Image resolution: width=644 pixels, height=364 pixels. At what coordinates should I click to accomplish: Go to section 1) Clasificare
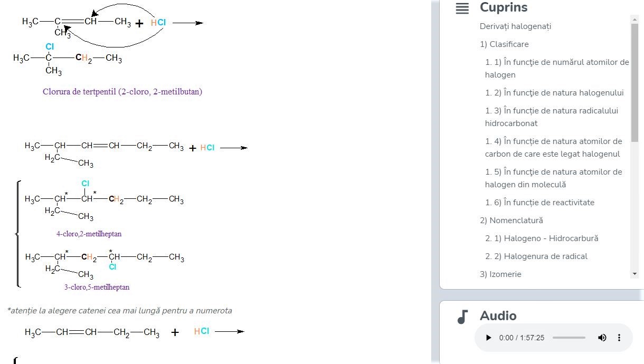pyautogui.click(x=504, y=44)
